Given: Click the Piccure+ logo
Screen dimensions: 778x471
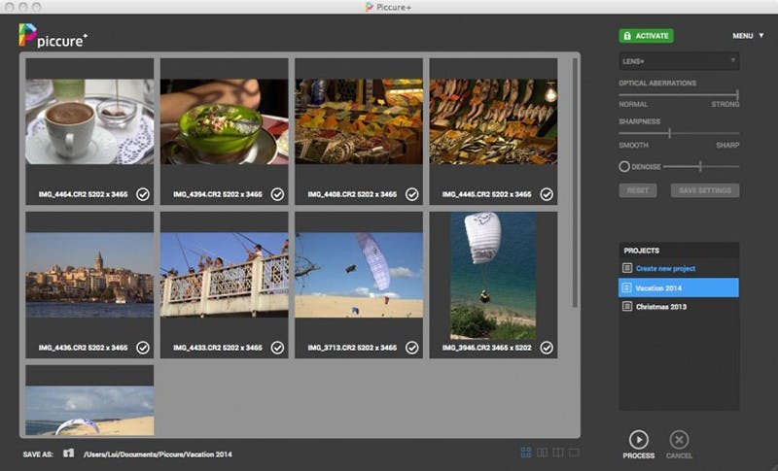Looking at the screenshot, I should [x=53, y=36].
